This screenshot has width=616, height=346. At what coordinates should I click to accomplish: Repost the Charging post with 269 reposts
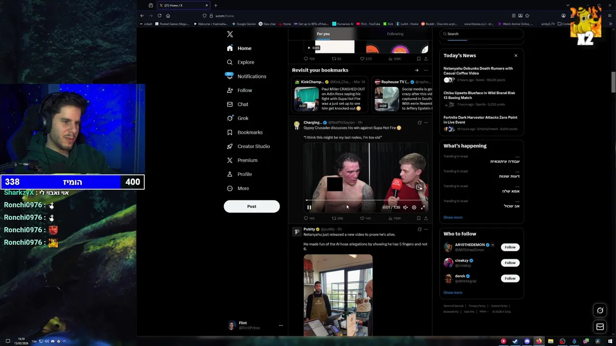pos(337,218)
